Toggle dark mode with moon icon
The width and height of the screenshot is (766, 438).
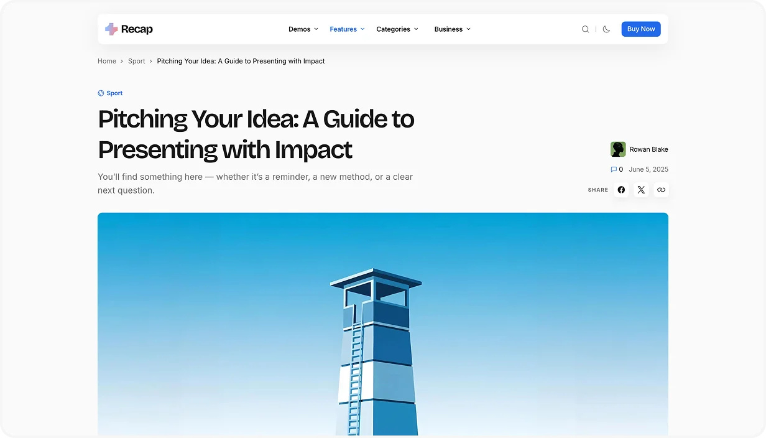pyautogui.click(x=606, y=29)
